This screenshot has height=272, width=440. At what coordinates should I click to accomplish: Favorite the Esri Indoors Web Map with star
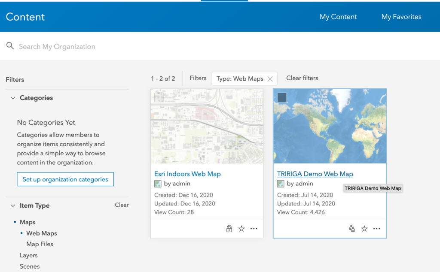click(241, 229)
